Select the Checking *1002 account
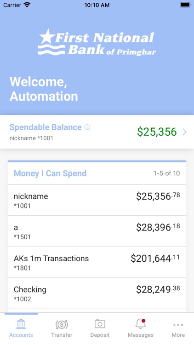 (97, 293)
